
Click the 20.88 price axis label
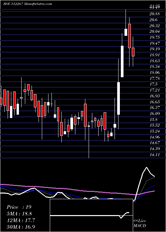[x=155, y=14]
